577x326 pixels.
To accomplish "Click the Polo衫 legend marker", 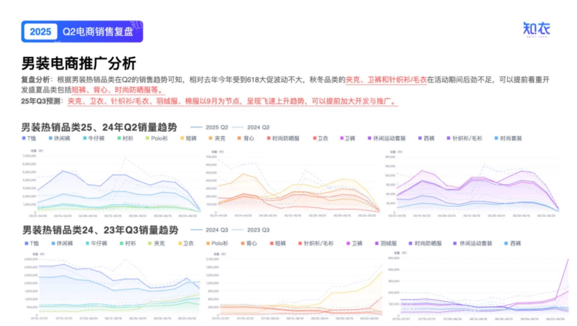I will click(x=148, y=139).
